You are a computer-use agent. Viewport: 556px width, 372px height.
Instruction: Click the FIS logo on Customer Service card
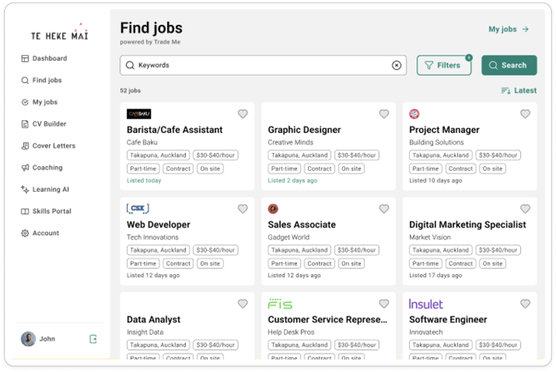280,304
